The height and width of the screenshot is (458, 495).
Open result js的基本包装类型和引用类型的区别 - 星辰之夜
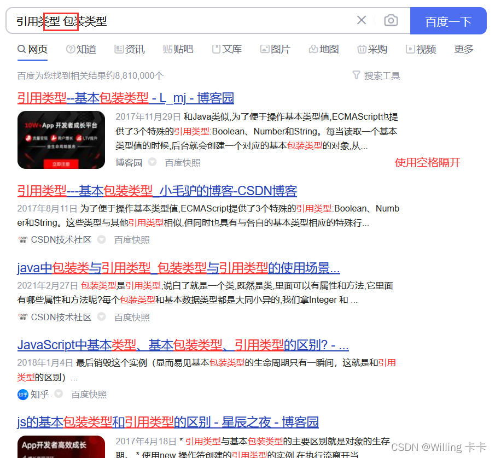[x=168, y=422]
